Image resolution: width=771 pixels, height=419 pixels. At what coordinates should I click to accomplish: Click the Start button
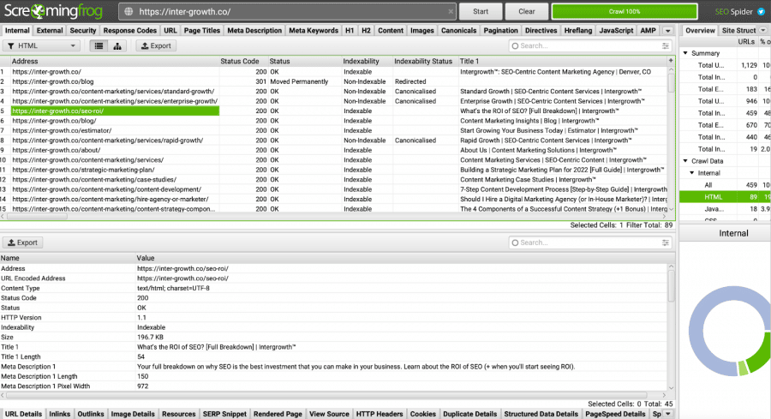pyautogui.click(x=481, y=11)
